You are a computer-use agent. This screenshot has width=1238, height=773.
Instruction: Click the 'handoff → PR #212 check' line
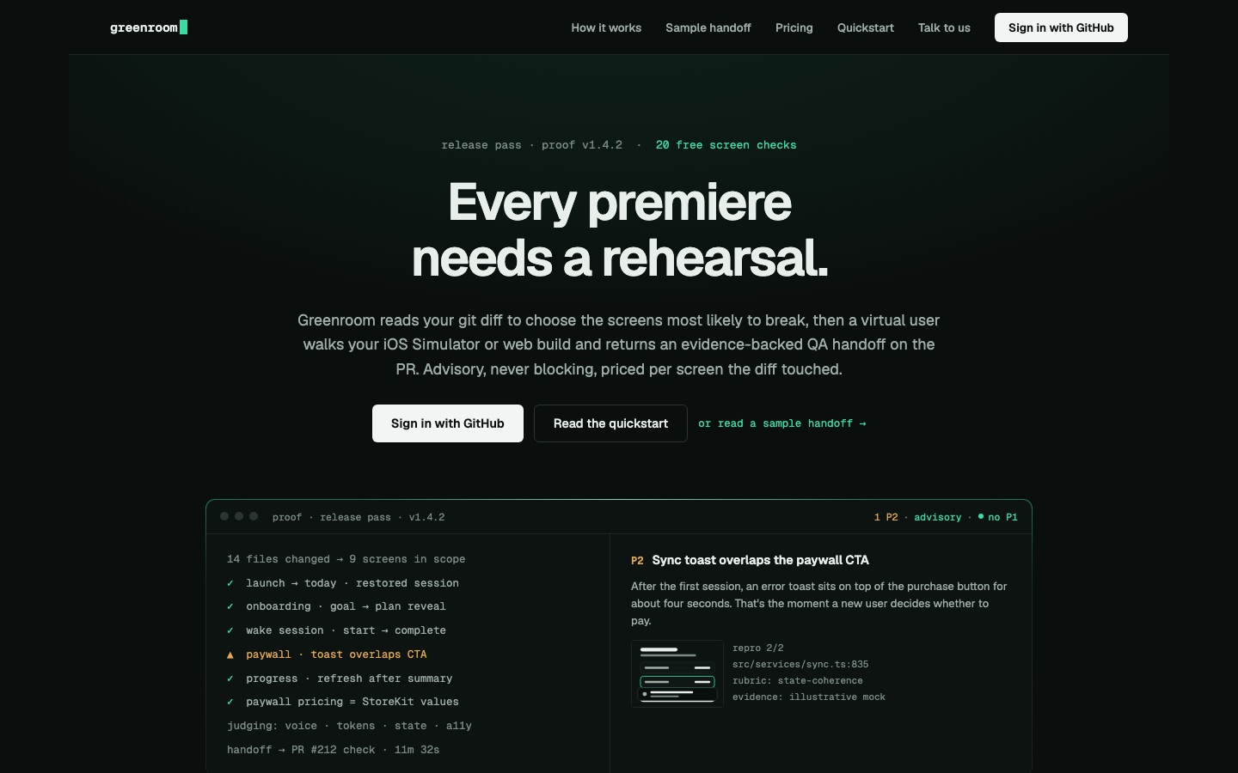coord(334,750)
